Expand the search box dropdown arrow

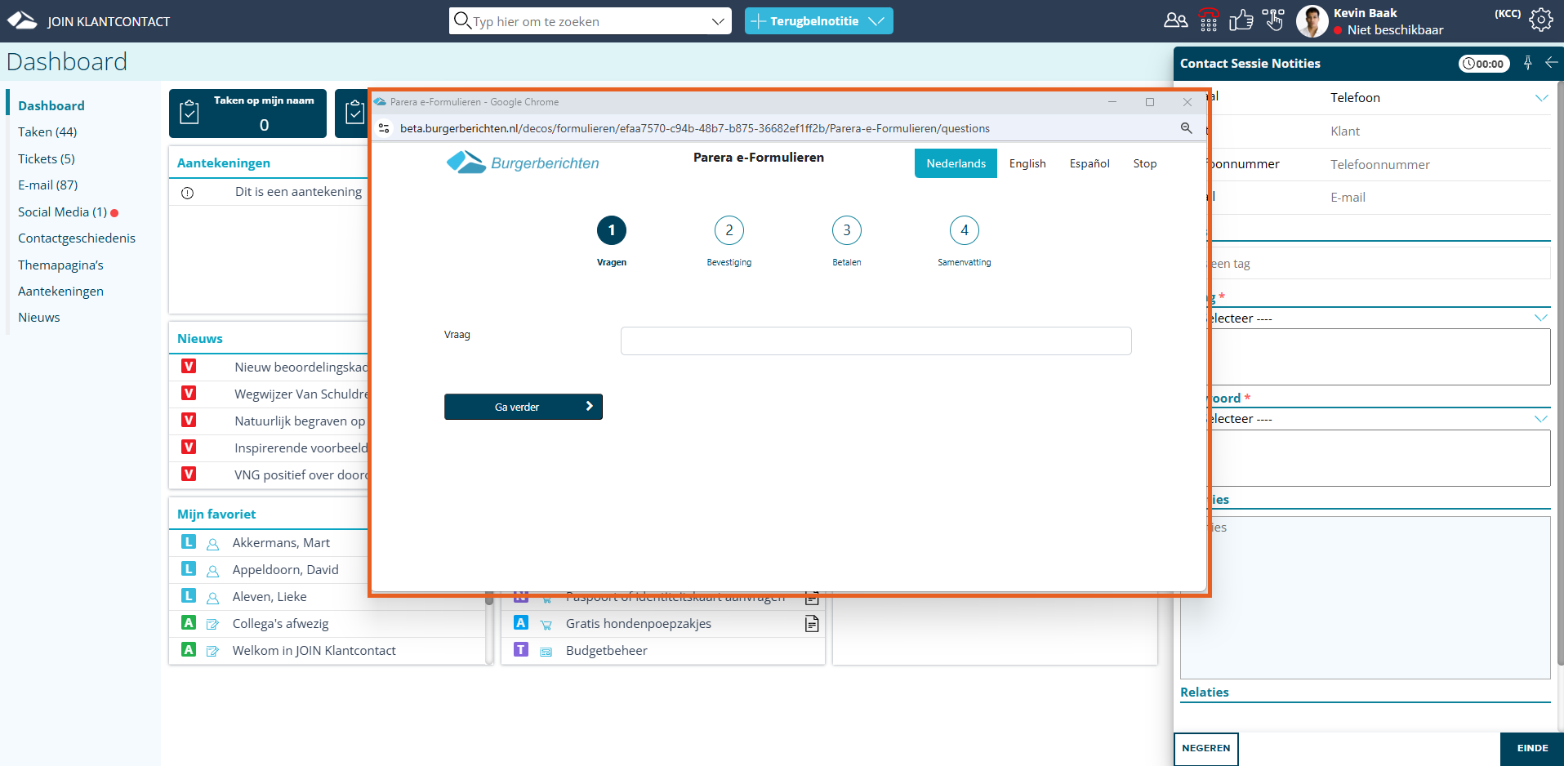point(718,21)
